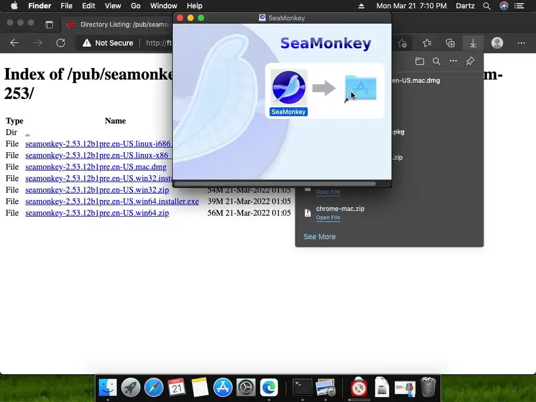The width and height of the screenshot is (536, 402).
Task: Click seamonkey en-US.win64.zip link
Action: pyautogui.click(x=97, y=213)
